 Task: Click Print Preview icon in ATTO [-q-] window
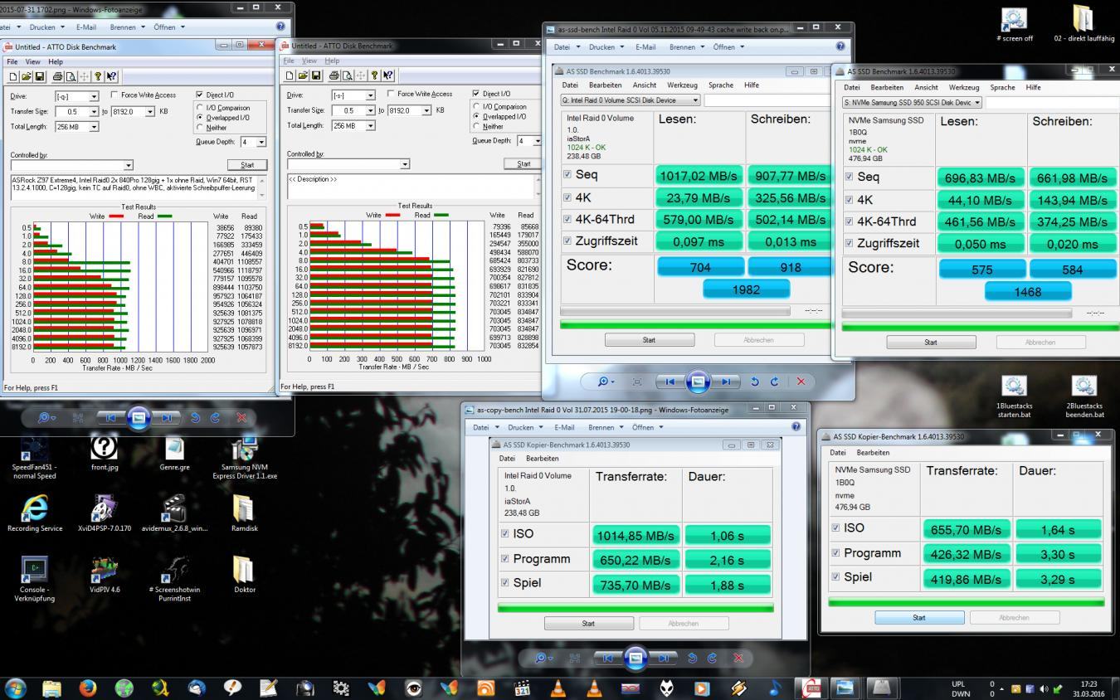70,76
